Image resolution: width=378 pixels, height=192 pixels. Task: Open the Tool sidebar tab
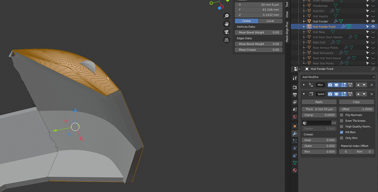pyautogui.click(x=287, y=4)
